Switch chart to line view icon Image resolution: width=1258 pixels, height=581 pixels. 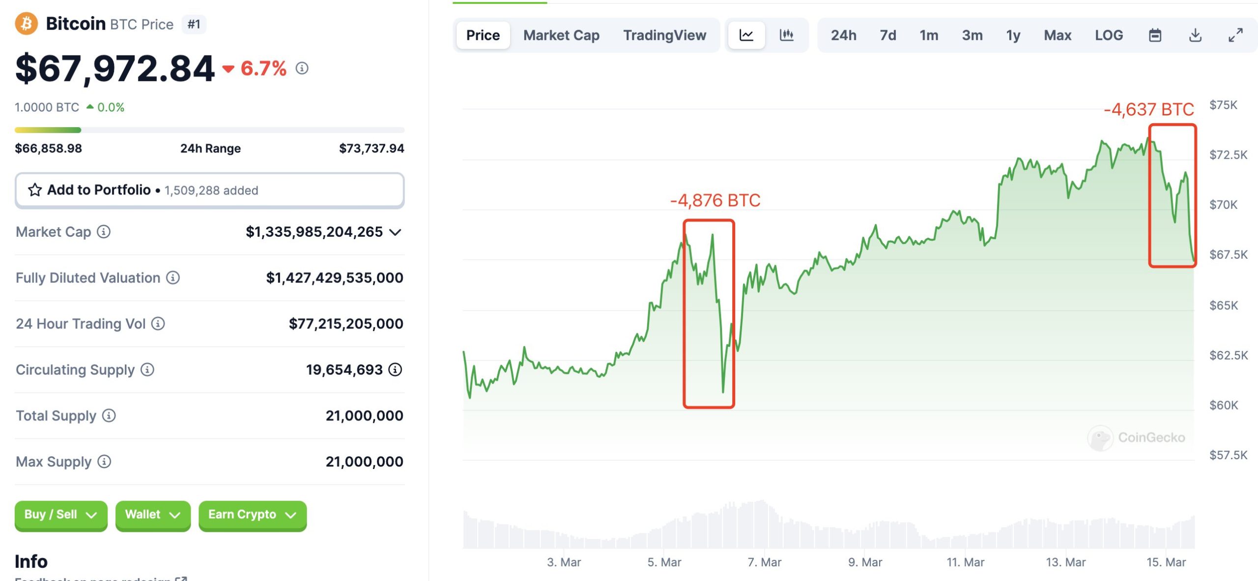click(x=746, y=35)
